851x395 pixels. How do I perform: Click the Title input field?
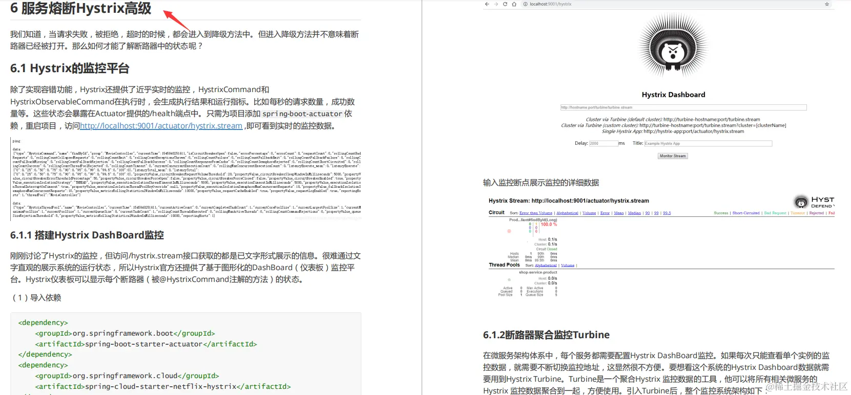(x=708, y=143)
